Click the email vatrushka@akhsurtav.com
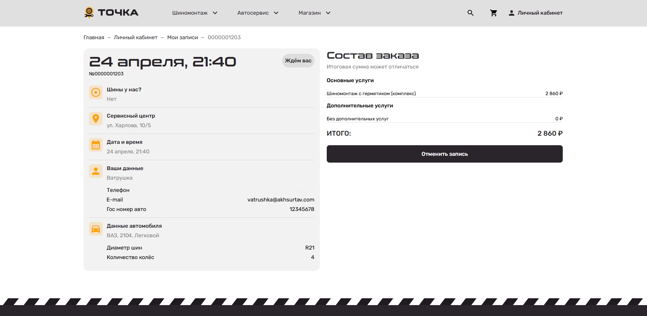Viewport: 647px width, 316px height. [x=281, y=200]
